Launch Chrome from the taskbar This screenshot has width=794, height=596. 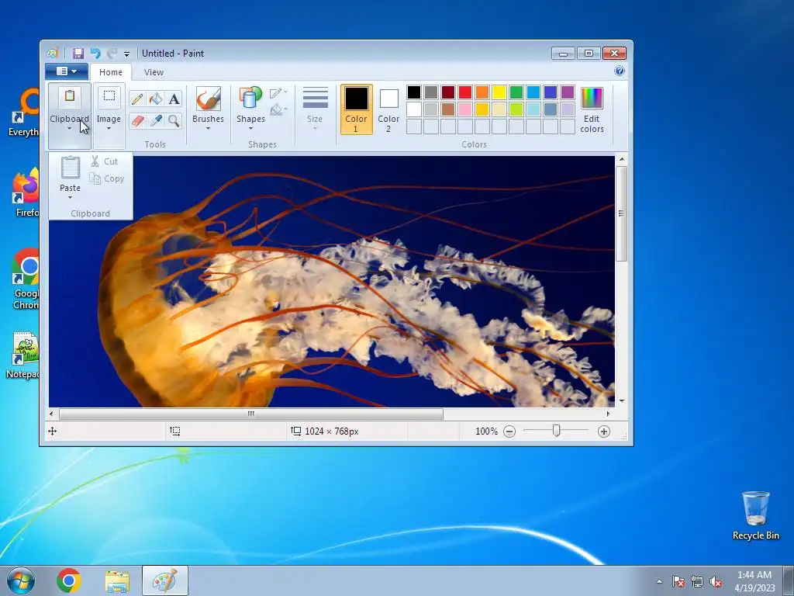click(x=69, y=580)
